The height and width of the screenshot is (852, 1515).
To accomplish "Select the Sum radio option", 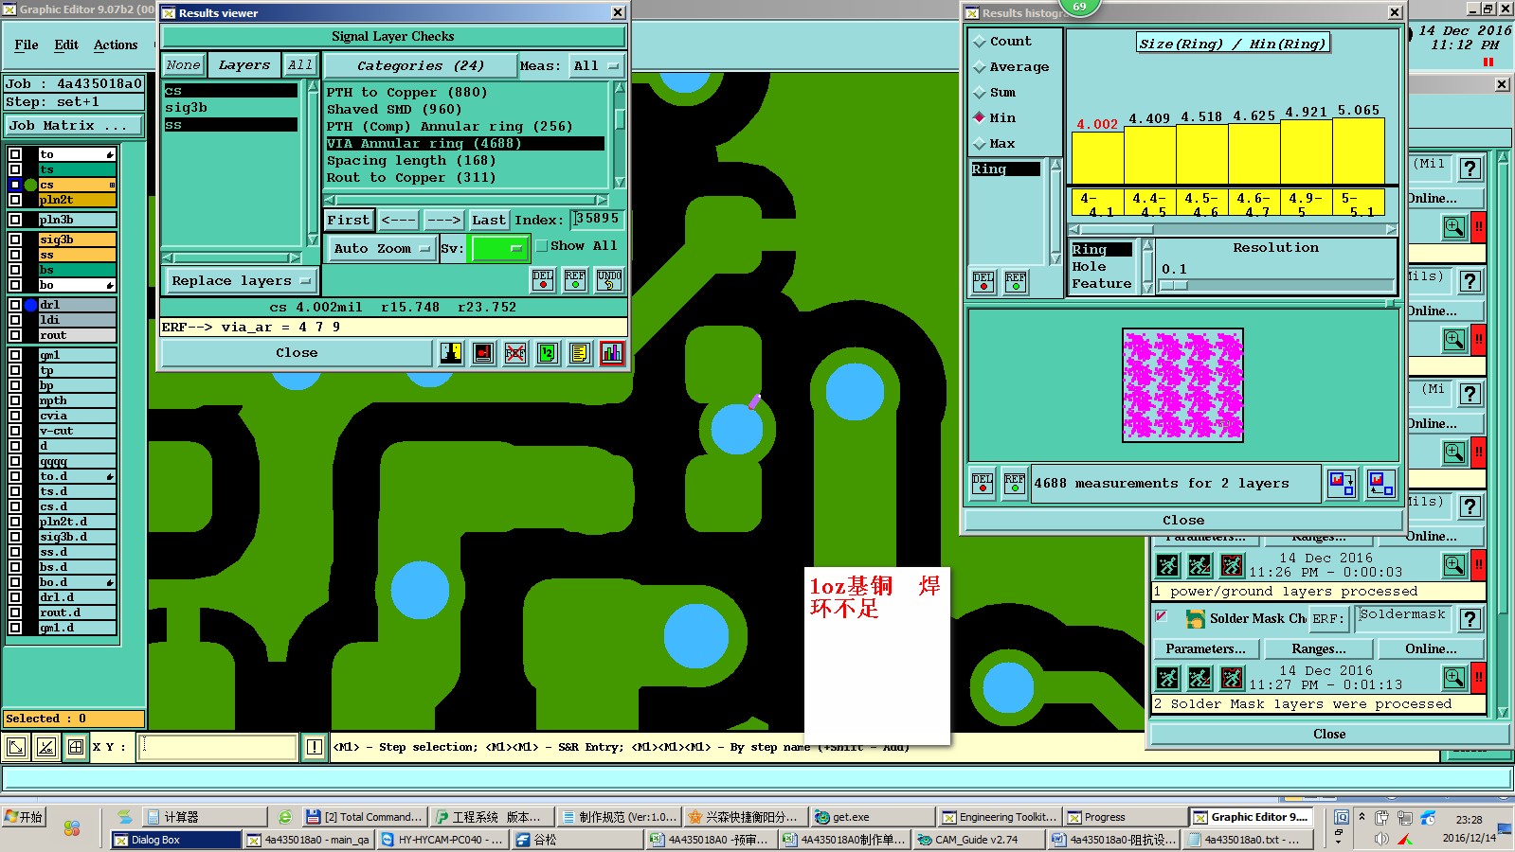I will 980,93.
